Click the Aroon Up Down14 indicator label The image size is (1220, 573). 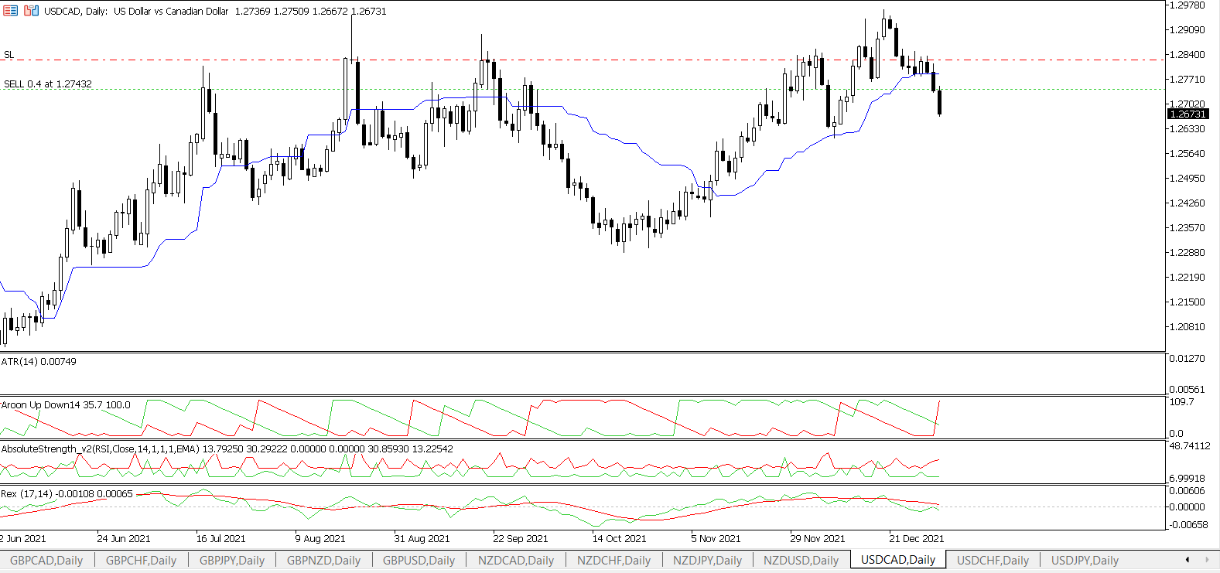[66, 404]
